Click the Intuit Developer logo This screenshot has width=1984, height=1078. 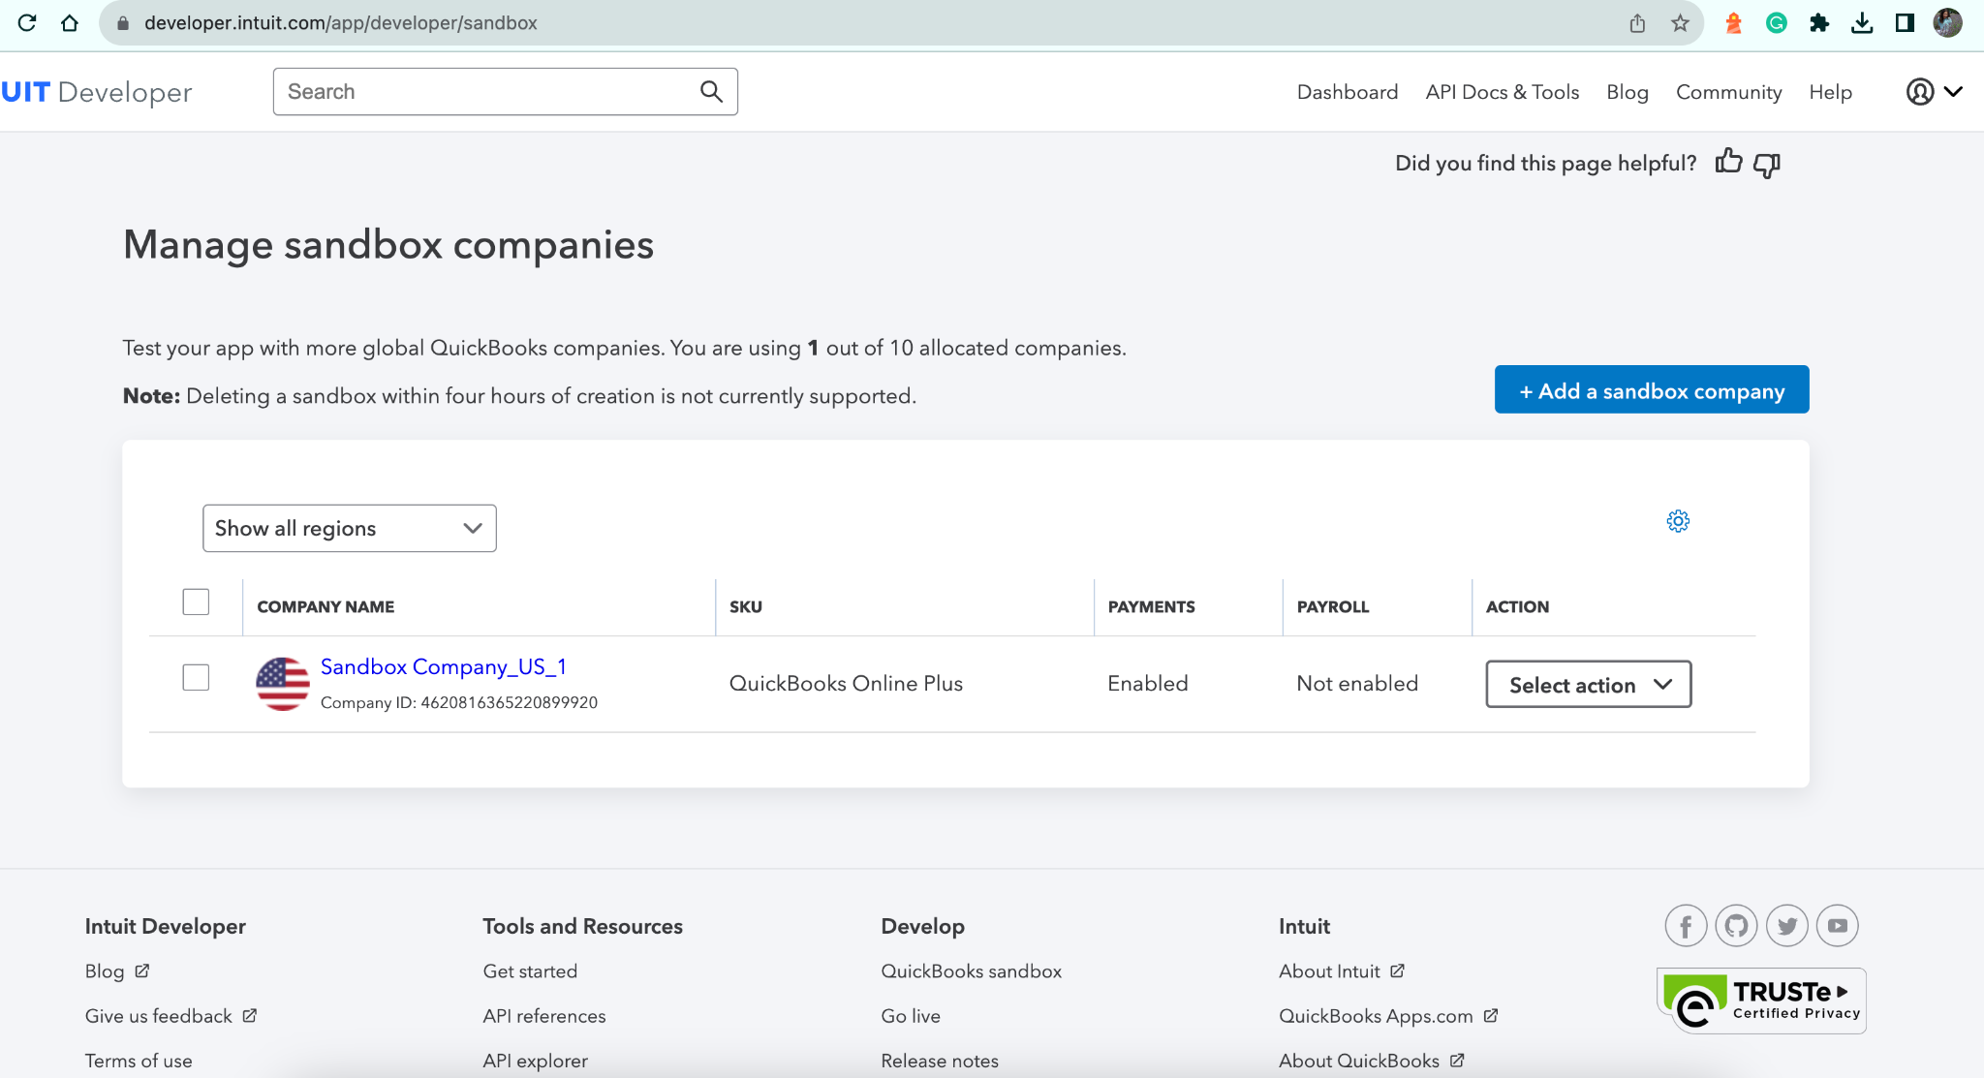(x=96, y=92)
